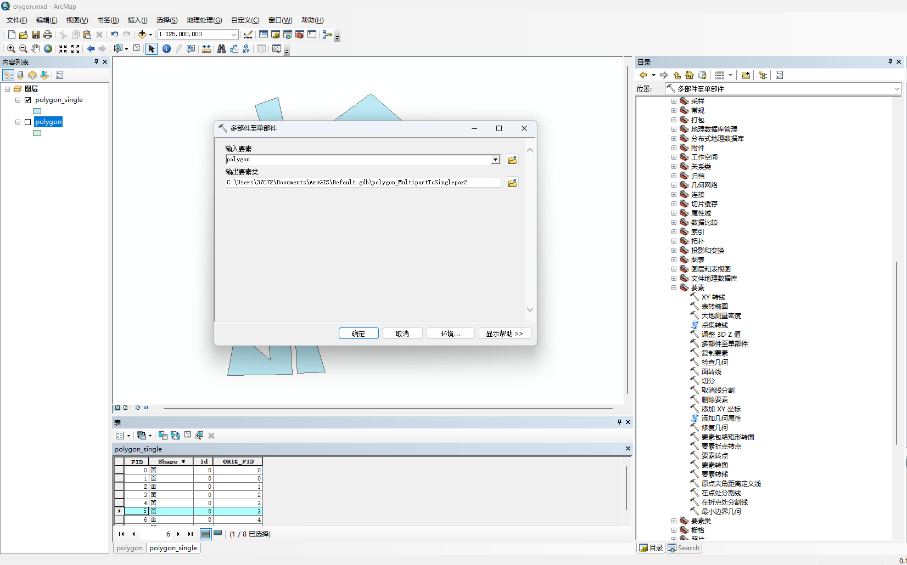The width and height of the screenshot is (907, 565).
Task: Switch contents list to List By Source
Action: click(x=20, y=75)
